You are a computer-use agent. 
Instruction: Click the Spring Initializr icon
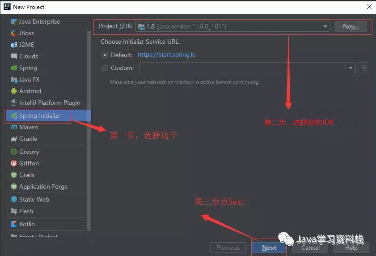(x=14, y=116)
